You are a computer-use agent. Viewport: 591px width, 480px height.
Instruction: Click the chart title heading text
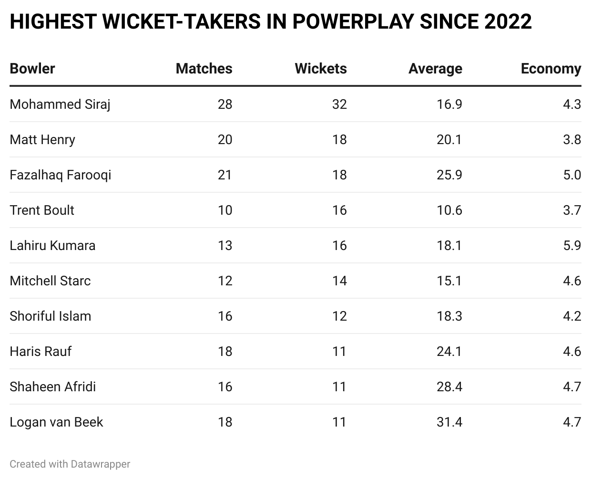[270, 22]
